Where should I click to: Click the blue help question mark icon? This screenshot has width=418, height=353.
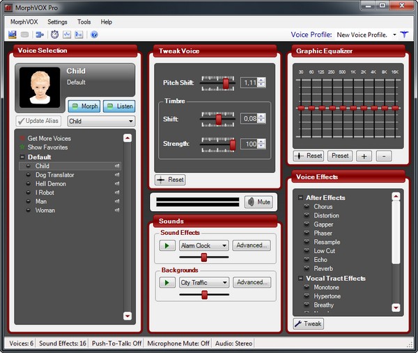(x=94, y=34)
